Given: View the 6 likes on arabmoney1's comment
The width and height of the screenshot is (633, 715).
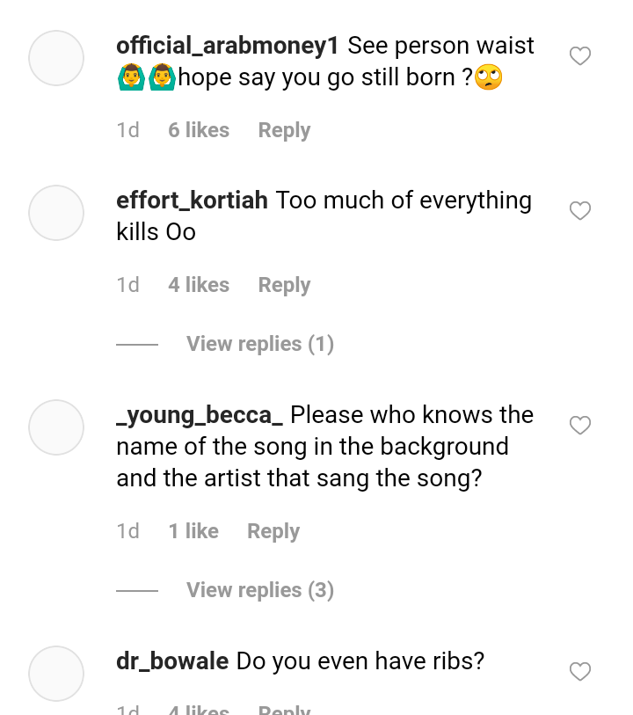Looking at the screenshot, I should pyautogui.click(x=199, y=130).
